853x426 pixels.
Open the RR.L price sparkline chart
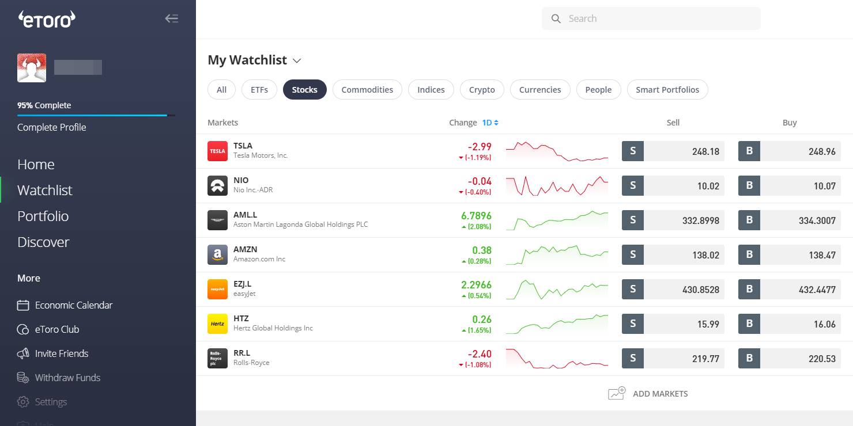tap(557, 359)
